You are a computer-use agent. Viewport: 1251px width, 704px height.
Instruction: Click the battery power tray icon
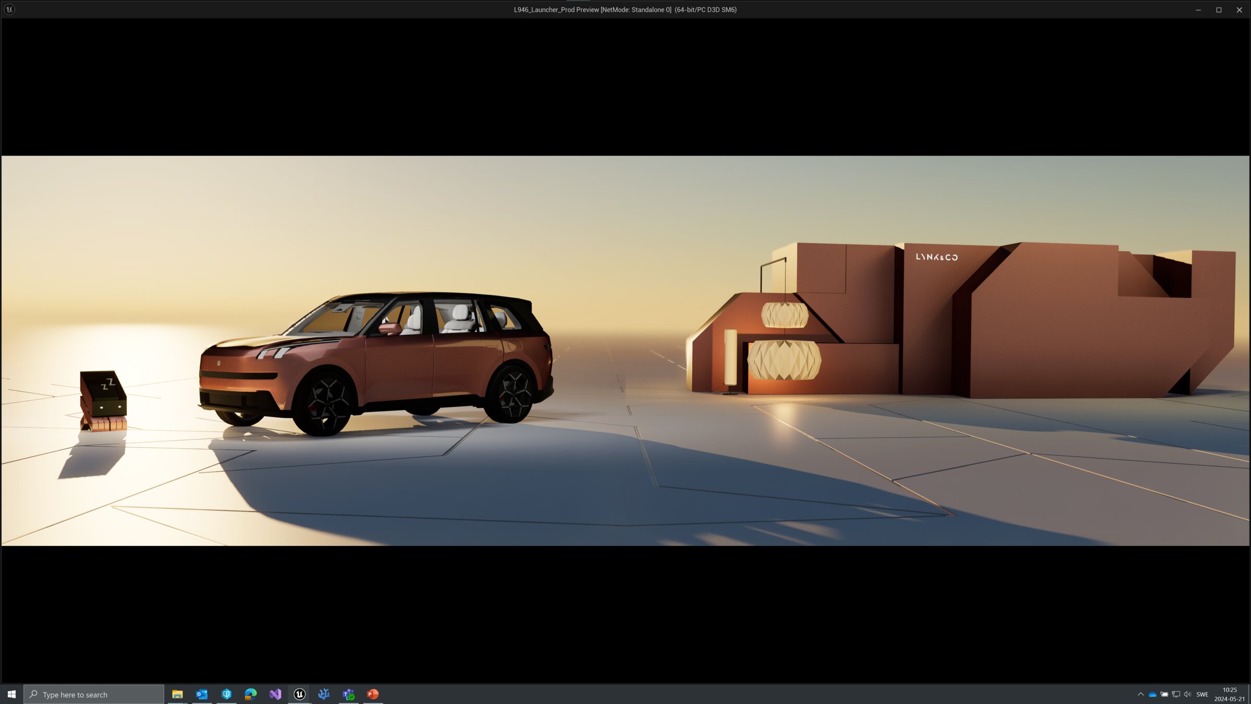(x=1164, y=694)
